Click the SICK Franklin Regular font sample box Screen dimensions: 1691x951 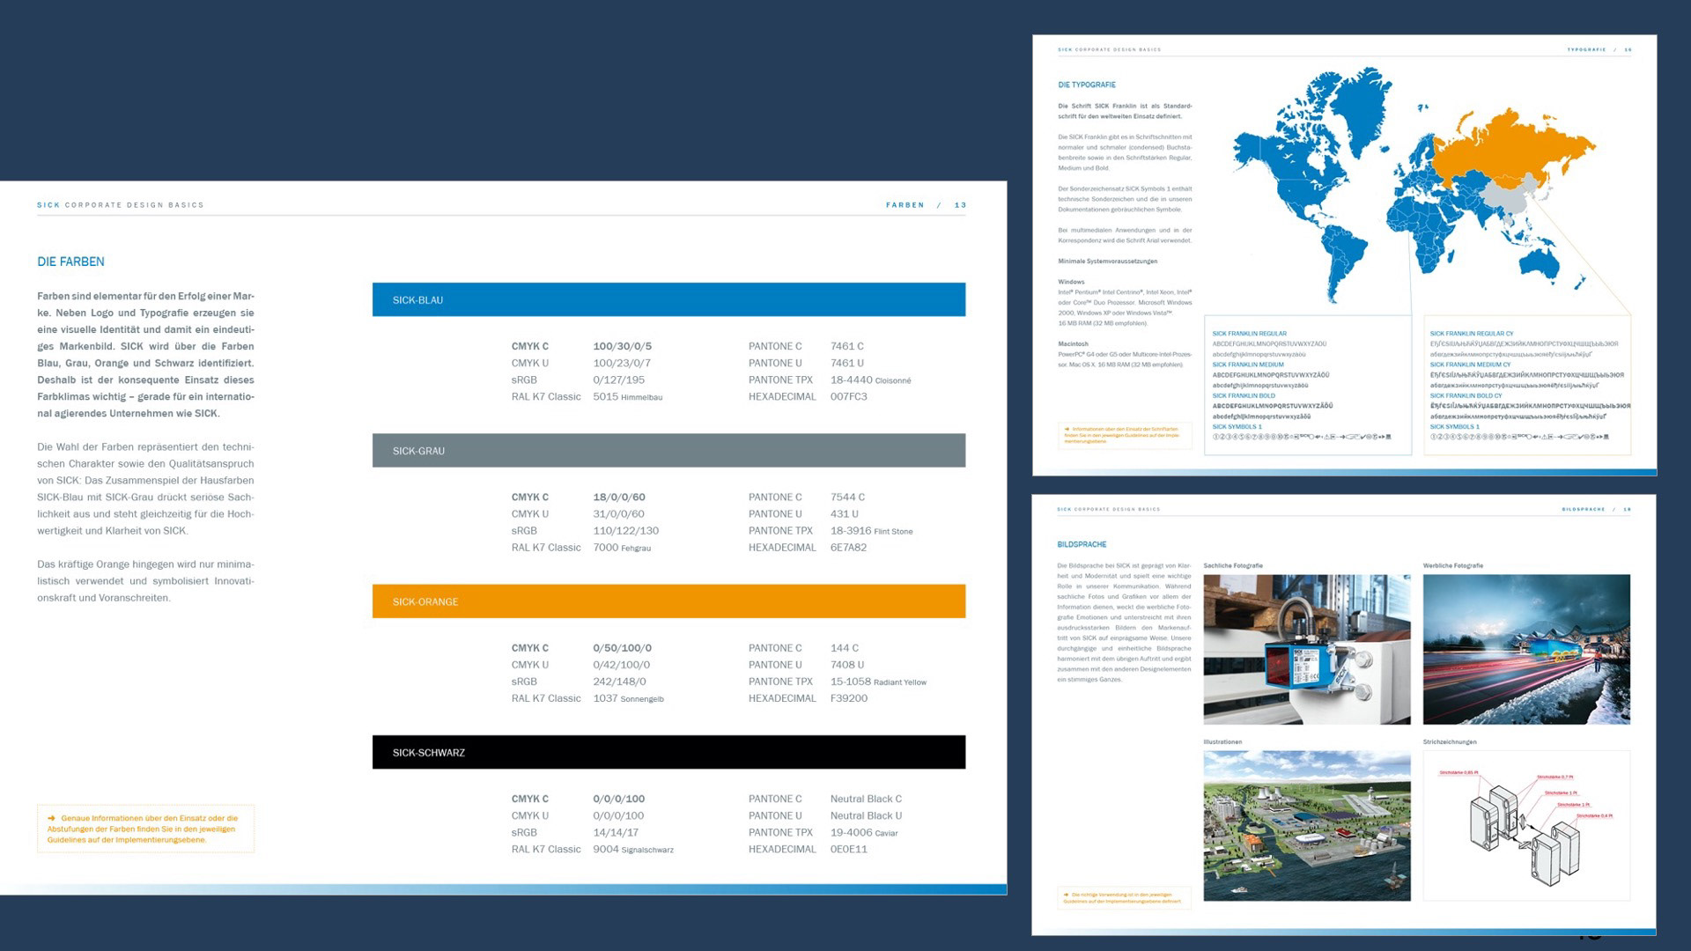[1307, 385]
